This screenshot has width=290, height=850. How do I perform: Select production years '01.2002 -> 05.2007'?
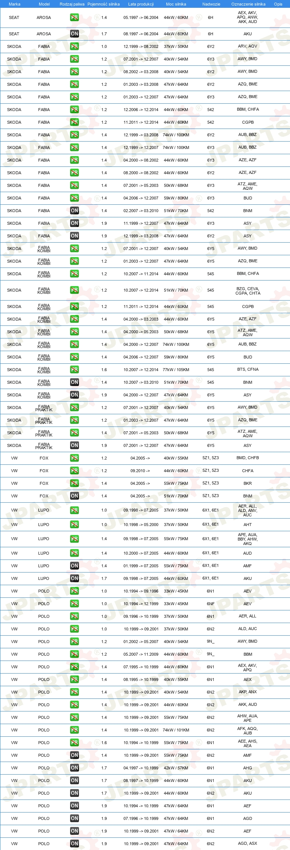tap(141, 642)
